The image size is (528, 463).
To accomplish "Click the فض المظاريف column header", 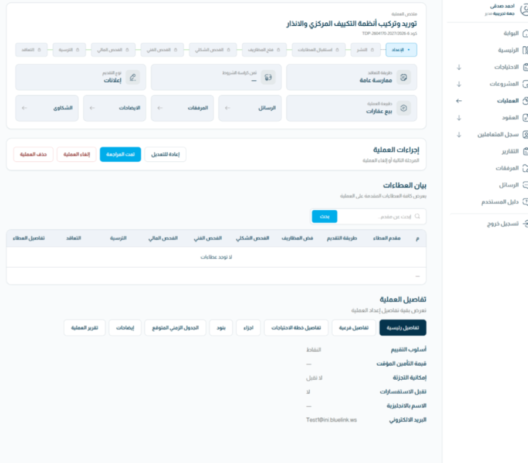I will (297, 238).
